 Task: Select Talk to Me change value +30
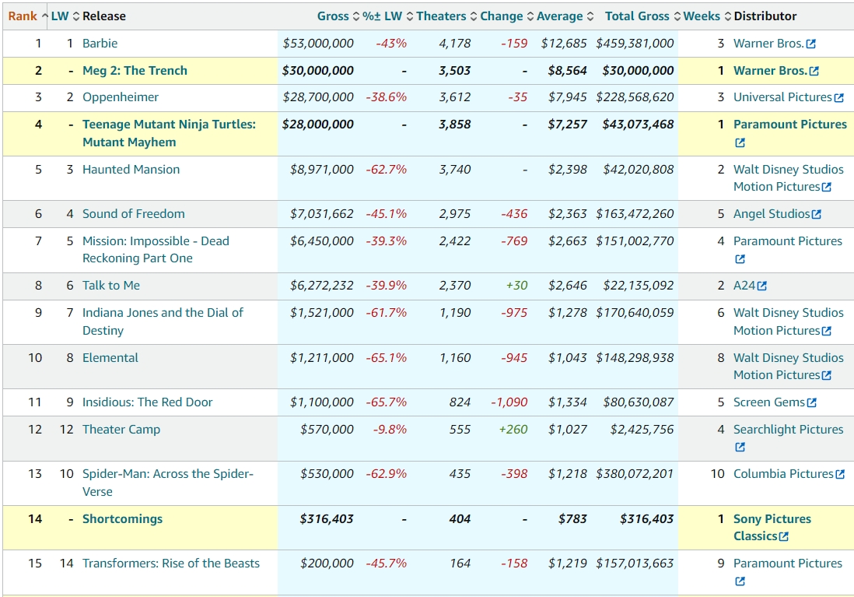tap(517, 285)
